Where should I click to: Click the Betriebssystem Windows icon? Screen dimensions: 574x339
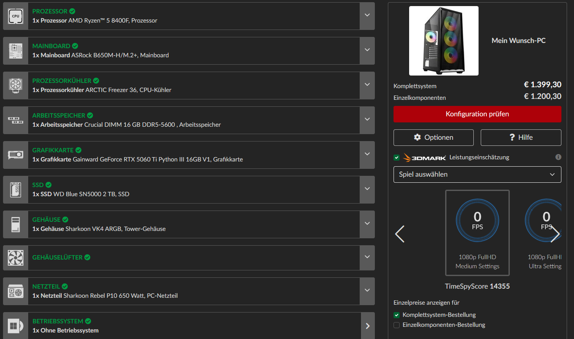pos(16,326)
